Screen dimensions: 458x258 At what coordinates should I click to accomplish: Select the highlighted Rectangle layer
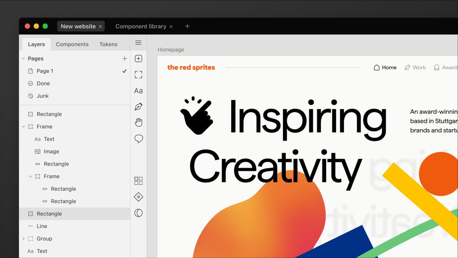click(75, 214)
